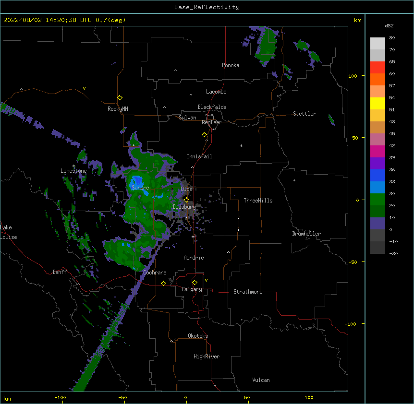This screenshot has height=404, width=414.
Task: Click the red 60-65 dBZ legend swatch
Action: (377, 68)
